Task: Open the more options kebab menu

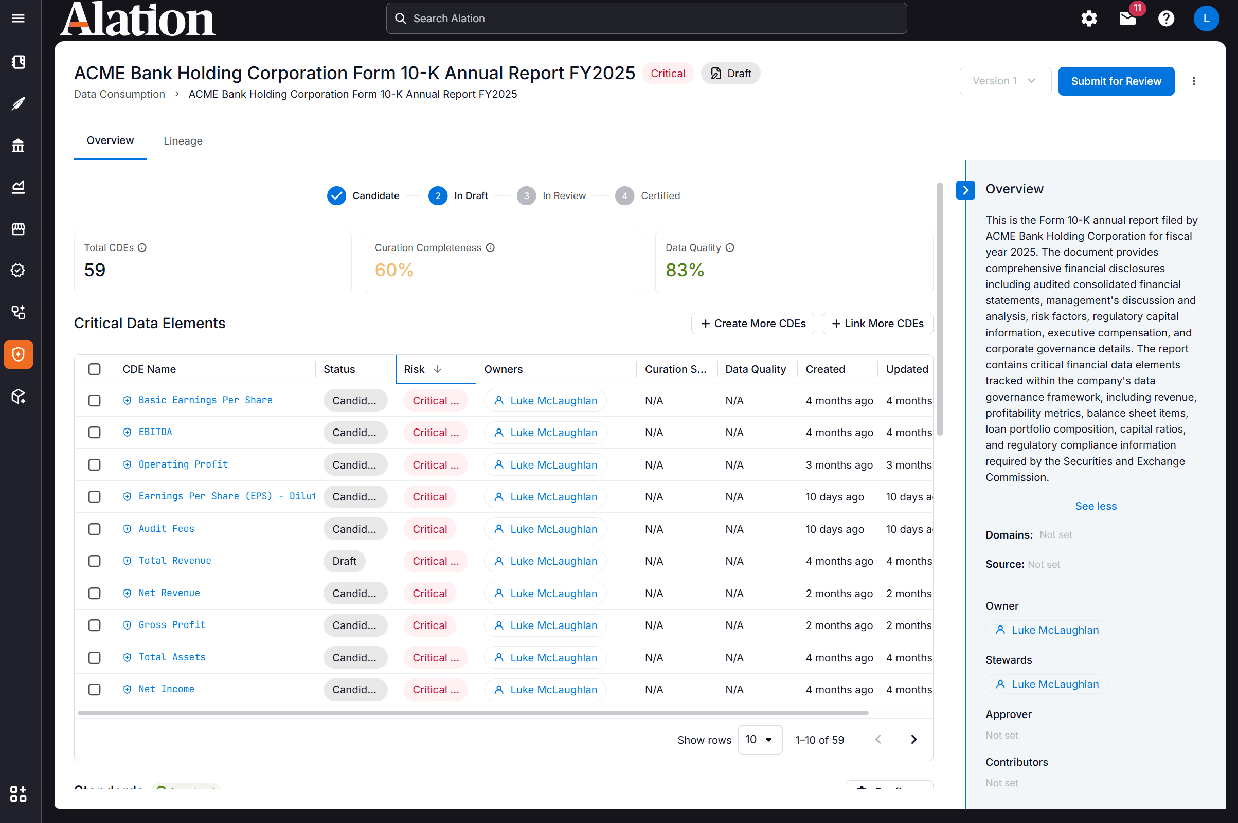Action: coord(1194,81)
